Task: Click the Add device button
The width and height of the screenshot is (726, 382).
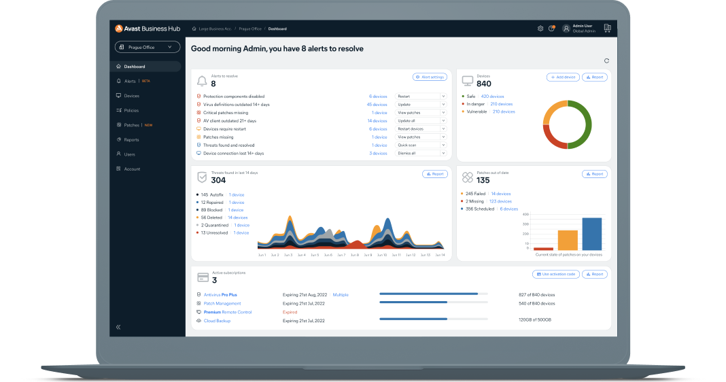Action: 563,77
